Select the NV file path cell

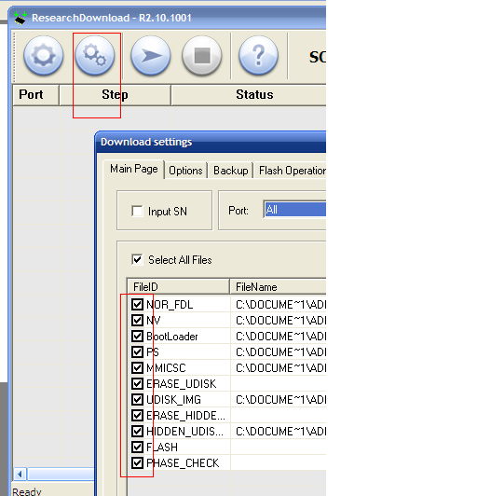tap(279, 321)
